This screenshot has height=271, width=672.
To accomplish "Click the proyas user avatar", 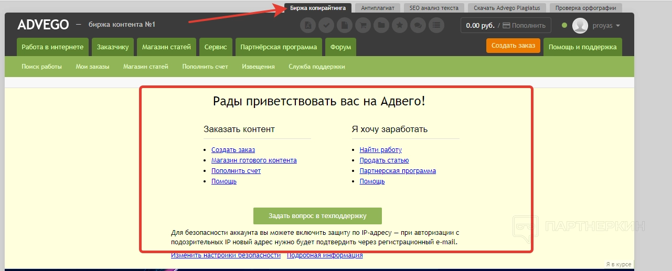I will (x=580, y=25).
